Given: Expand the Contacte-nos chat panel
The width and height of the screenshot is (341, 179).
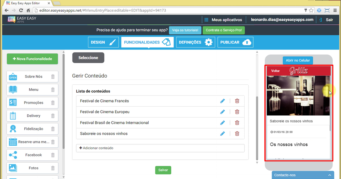Looking at the screenshot, I should pos(303,175).
